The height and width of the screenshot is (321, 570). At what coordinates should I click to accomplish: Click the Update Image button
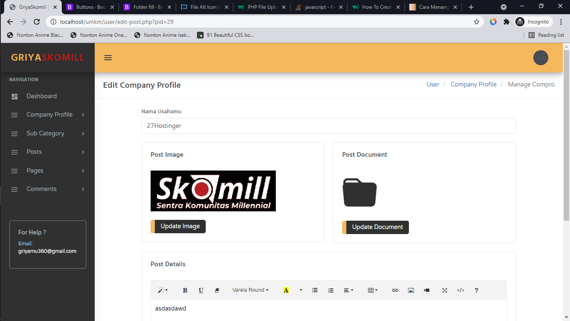180,226
